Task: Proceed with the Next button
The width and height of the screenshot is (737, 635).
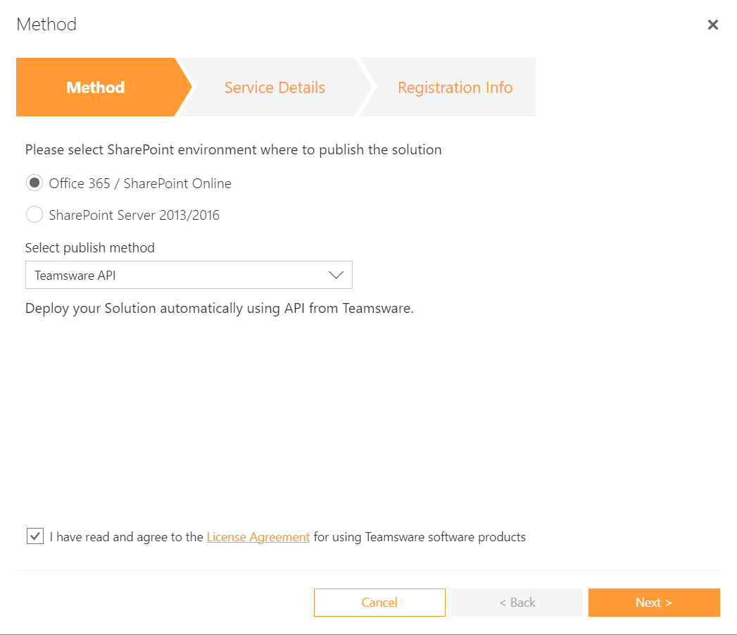Action: click(x=654, y=603)
